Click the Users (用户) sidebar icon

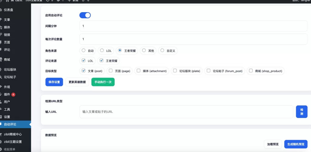(x=1, y=102)
